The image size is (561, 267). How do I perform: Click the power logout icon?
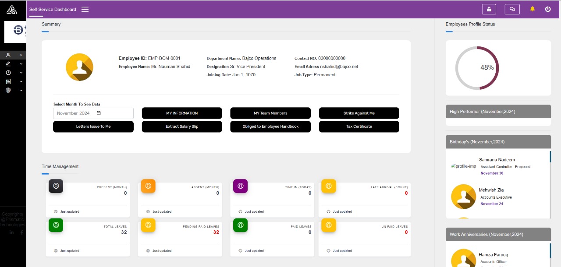pyautogui.click(x=548, y=9)
